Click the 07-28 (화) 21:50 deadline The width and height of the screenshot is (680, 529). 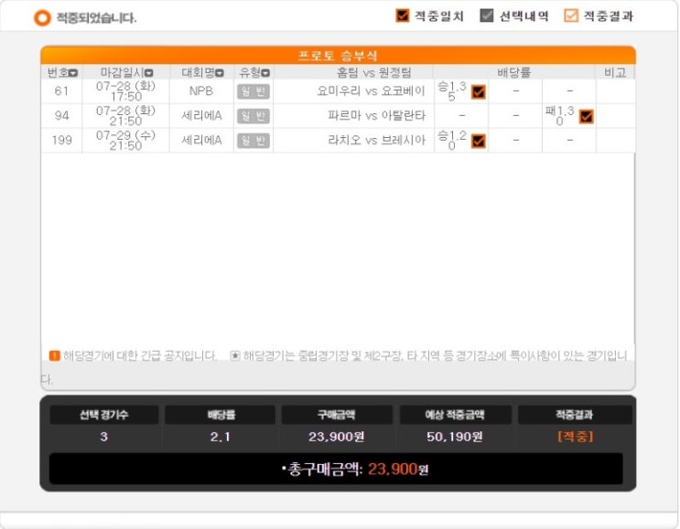pos(125,116)
